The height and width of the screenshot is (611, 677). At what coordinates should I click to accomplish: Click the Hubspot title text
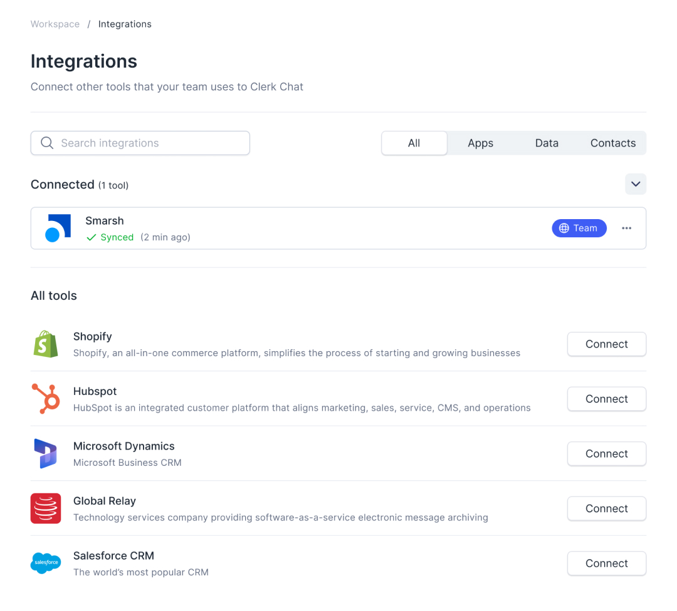tap(95, 391)
